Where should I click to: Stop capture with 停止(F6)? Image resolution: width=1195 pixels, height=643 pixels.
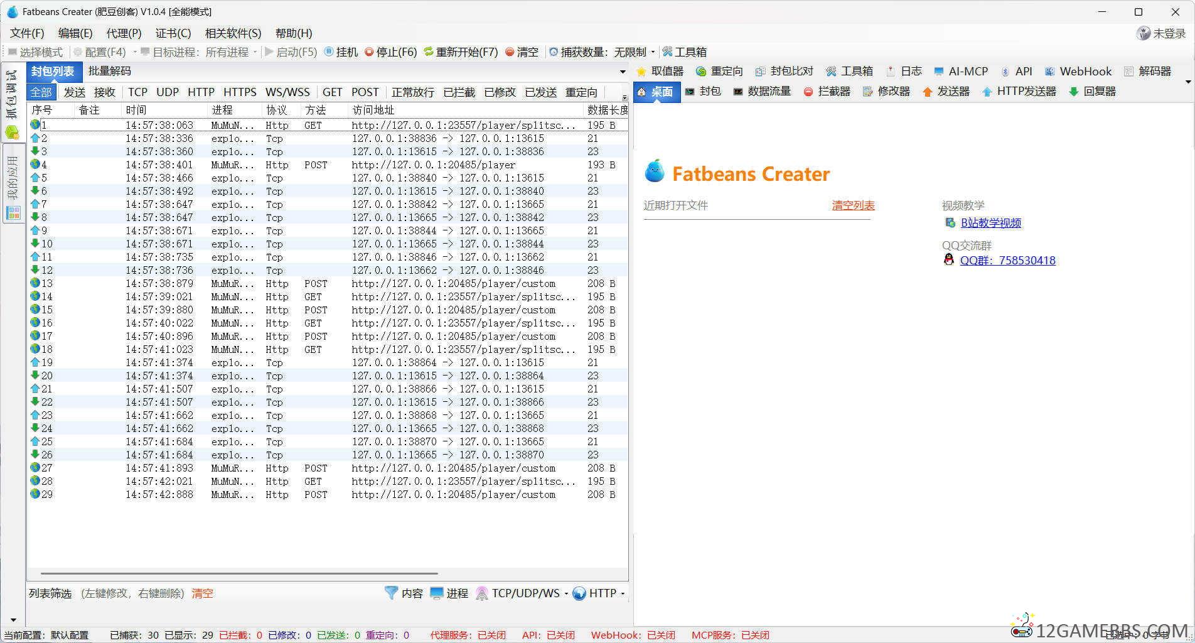point(390,52)
